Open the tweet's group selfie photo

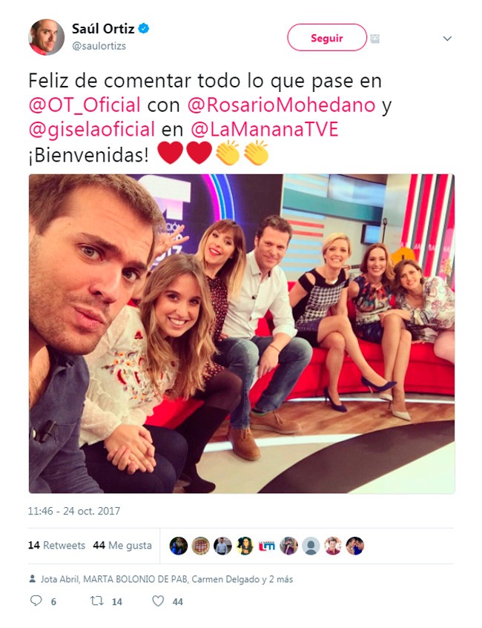pyautogui.click(x=242, y=333)
